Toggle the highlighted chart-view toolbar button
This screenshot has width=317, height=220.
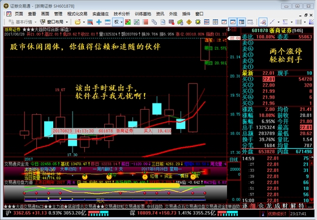233,22
